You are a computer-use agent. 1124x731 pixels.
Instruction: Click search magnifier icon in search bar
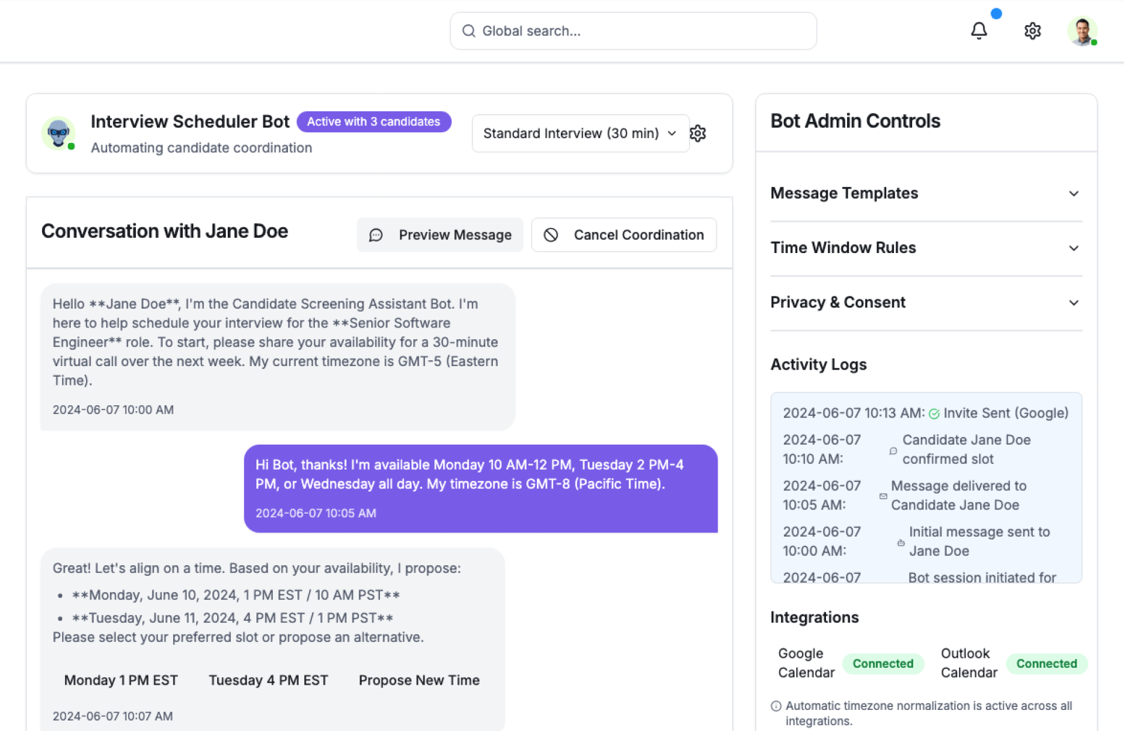(x=468, y=31)
